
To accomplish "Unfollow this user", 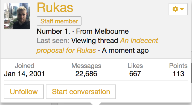I will click(x=24, y=92).
